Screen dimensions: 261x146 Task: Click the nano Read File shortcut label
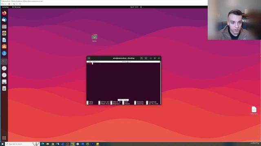[x=105, y=104]
